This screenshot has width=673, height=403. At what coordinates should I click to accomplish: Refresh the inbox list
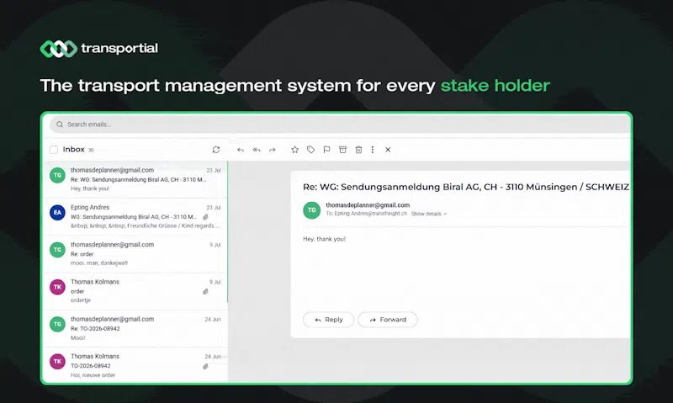pyautogui.click(x=216, y=150)
